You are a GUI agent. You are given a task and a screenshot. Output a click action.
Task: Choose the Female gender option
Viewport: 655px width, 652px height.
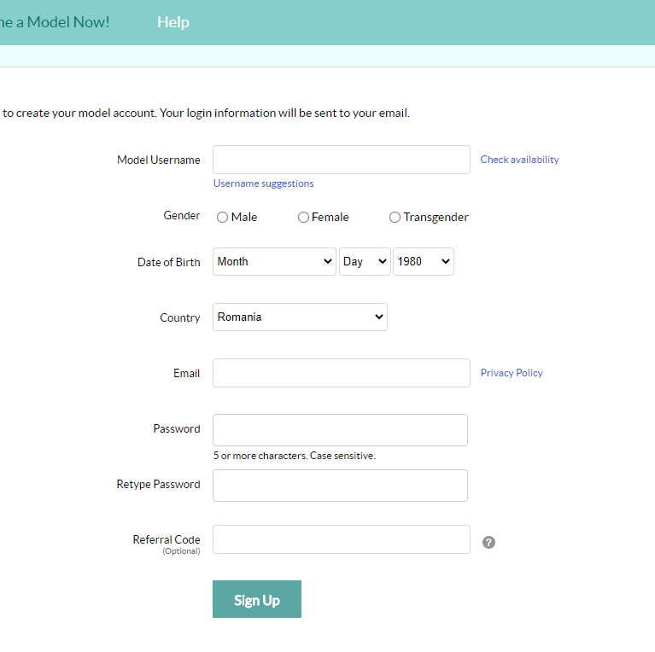click(x=303, y=218)
